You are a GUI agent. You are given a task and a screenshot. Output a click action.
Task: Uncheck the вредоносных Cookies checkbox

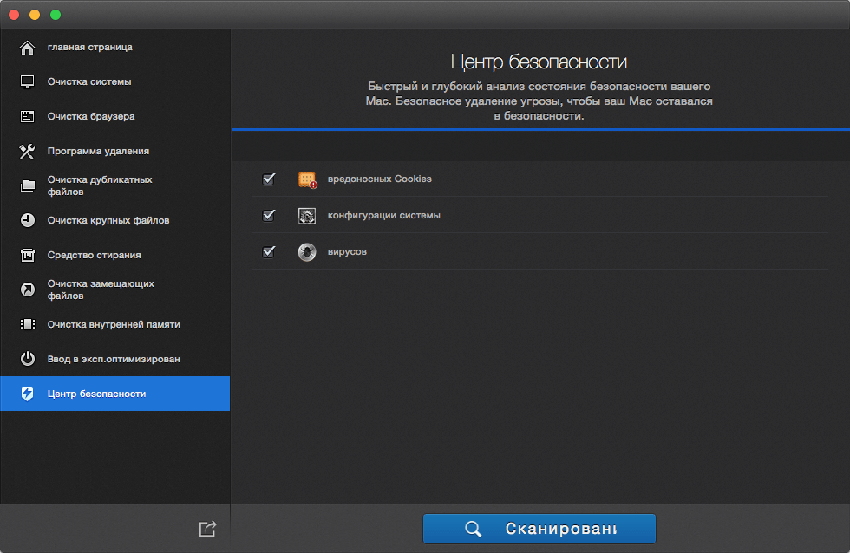(x=269, y=179)
